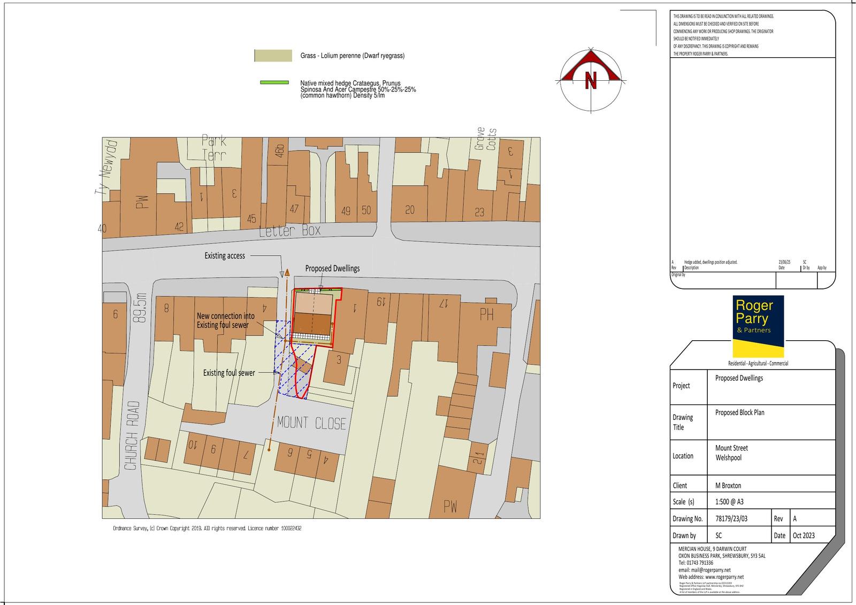
Task: Select the client name M Broxton
Action: 728,485
